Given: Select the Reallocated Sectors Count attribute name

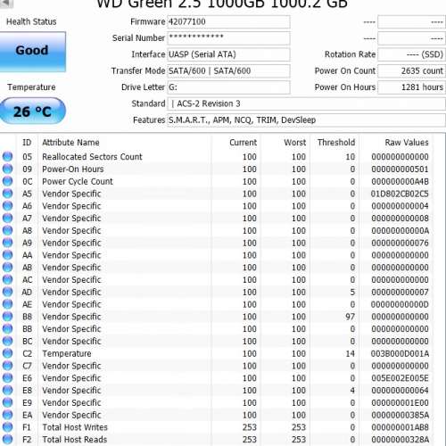Looking at the screenshot, I should point(92,157).
